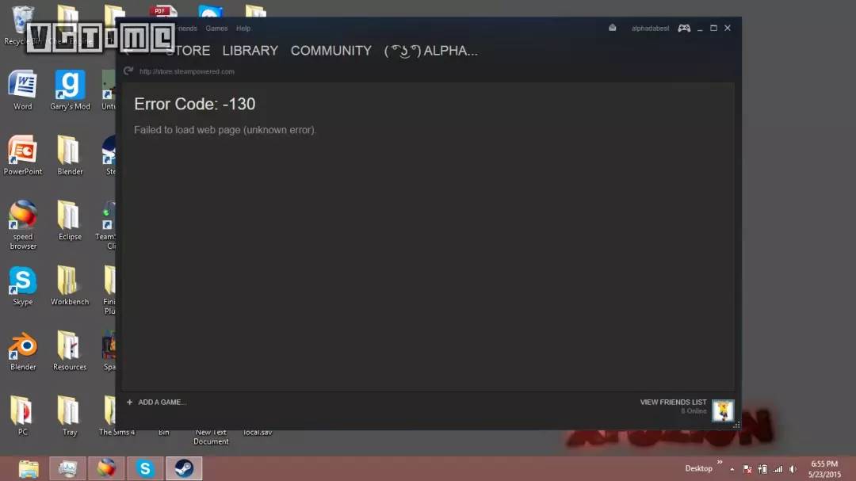The height and width of the screenshot is (481, 856).
Task: Expand the Desktop toolbar chevron
Action: click(x=720, y=463)
